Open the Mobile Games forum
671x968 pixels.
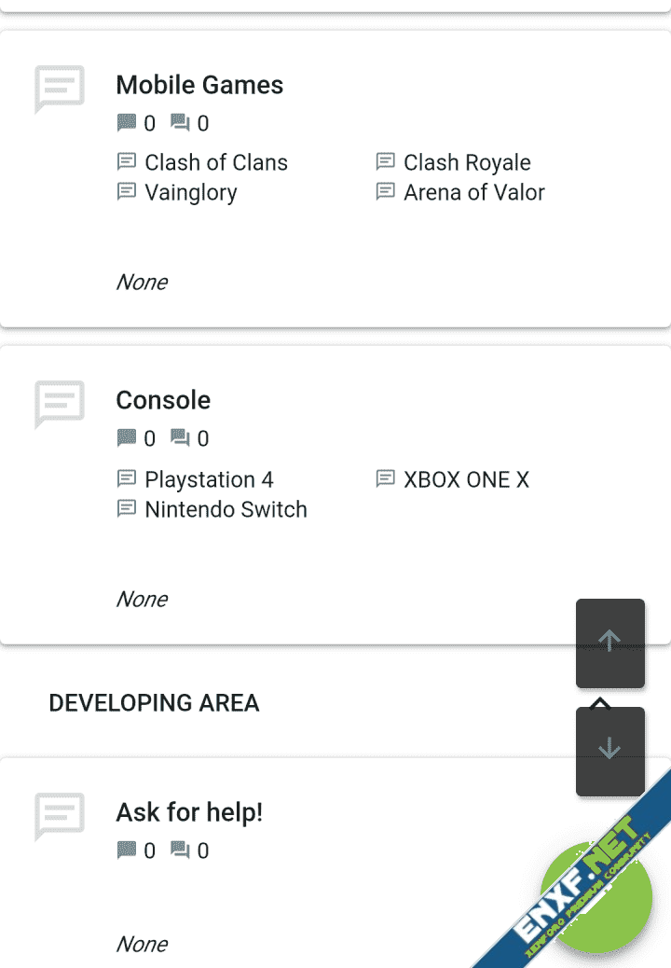199,85
